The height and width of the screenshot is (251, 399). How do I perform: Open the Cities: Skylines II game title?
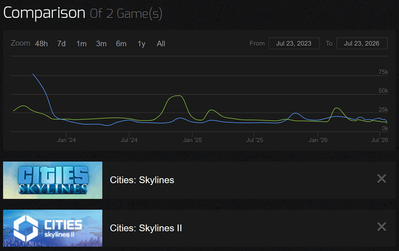click(x=146, y=228)
